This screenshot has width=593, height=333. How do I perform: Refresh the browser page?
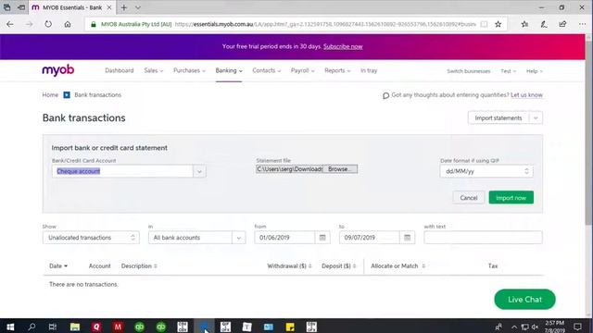[48, 24]
